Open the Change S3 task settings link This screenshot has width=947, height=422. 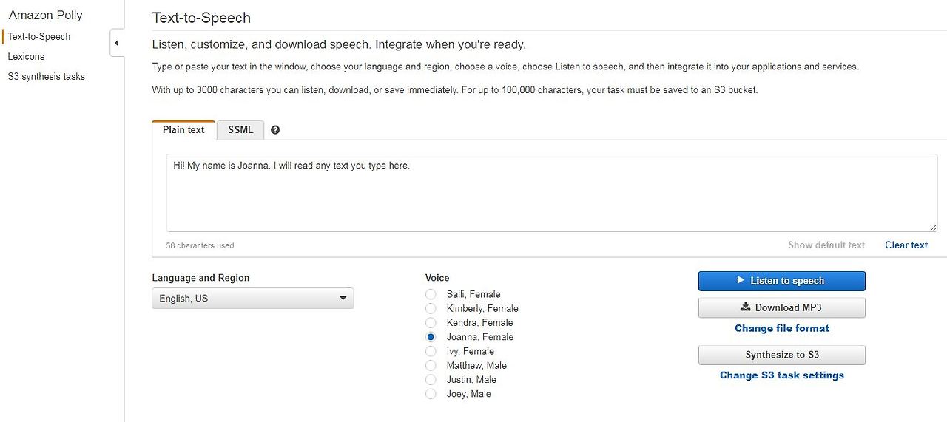(782, 375)
